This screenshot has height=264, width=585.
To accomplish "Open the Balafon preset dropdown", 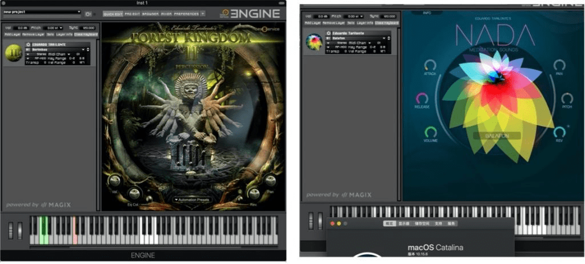I will pos(384,38).
